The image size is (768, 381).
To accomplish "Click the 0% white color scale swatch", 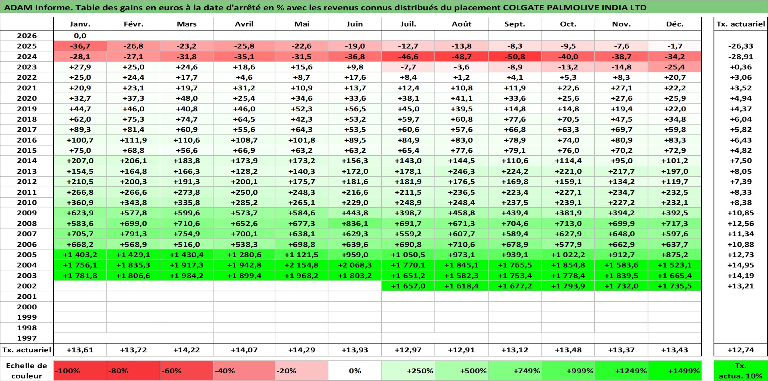I will [x=355, y=371].
